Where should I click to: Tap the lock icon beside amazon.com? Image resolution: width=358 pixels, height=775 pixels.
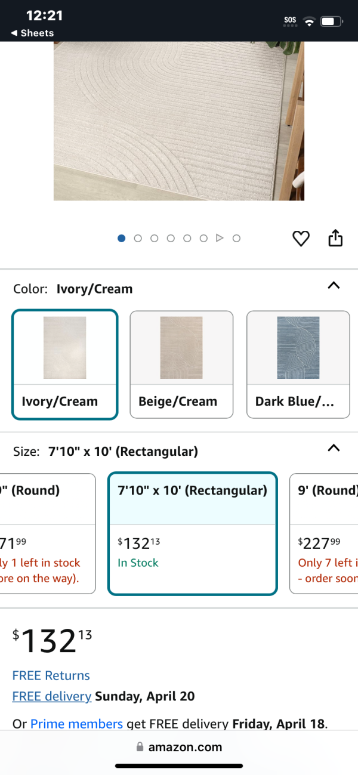(140, 747)
